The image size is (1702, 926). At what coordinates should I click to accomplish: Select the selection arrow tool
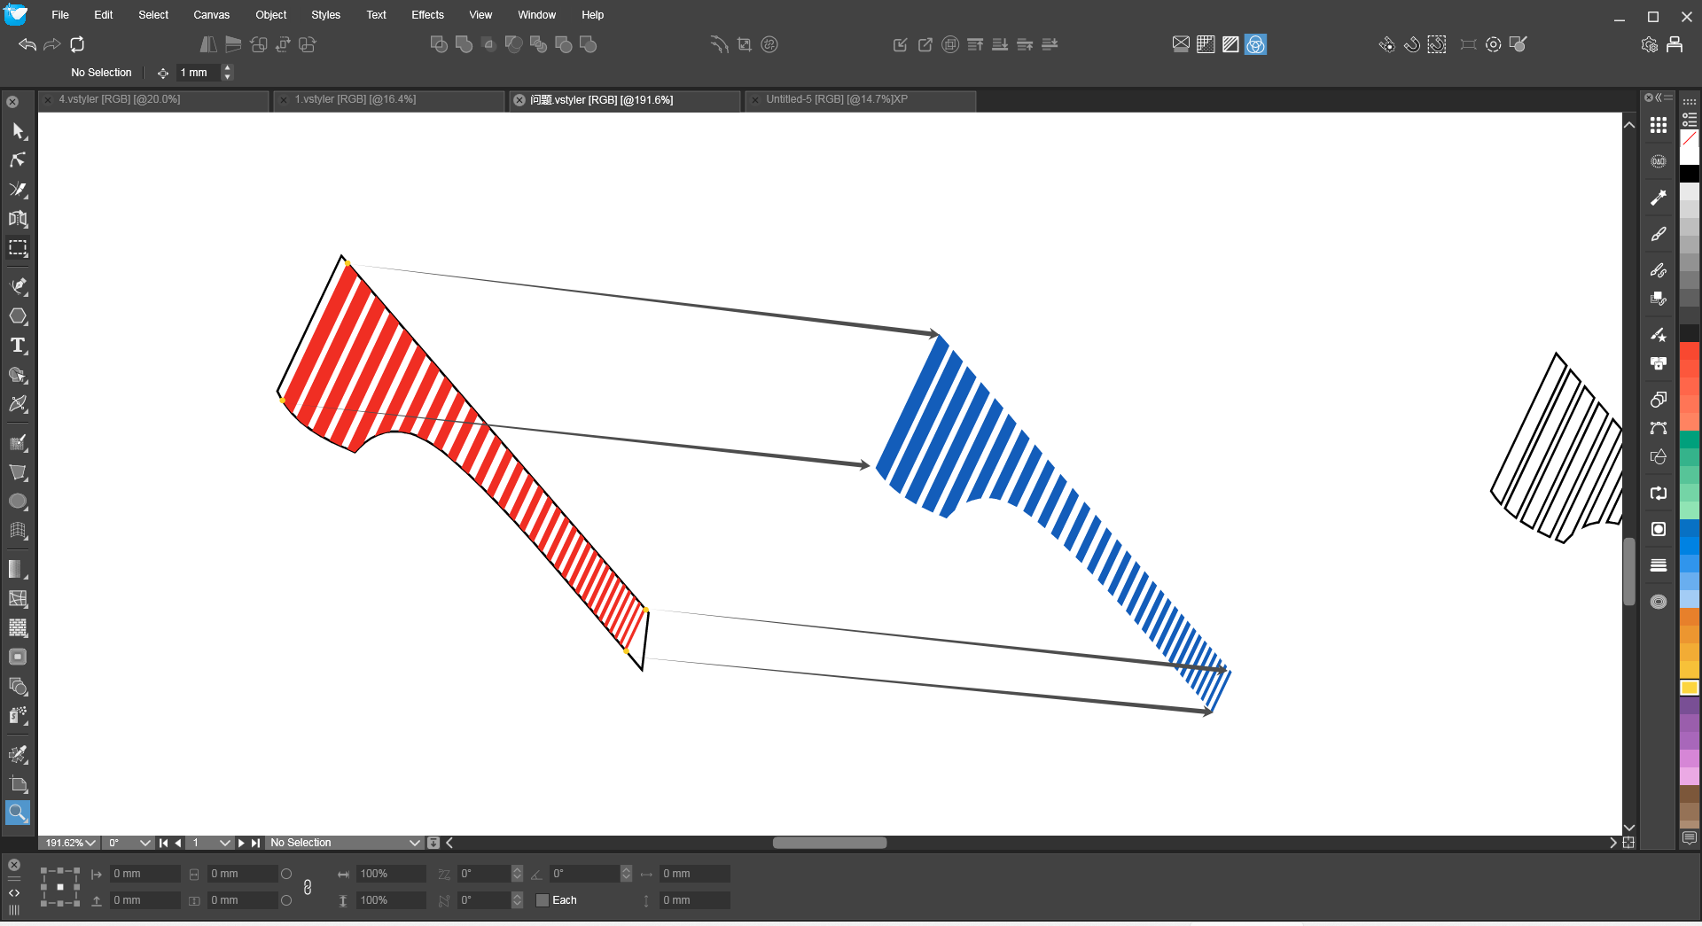coord(18,131)
